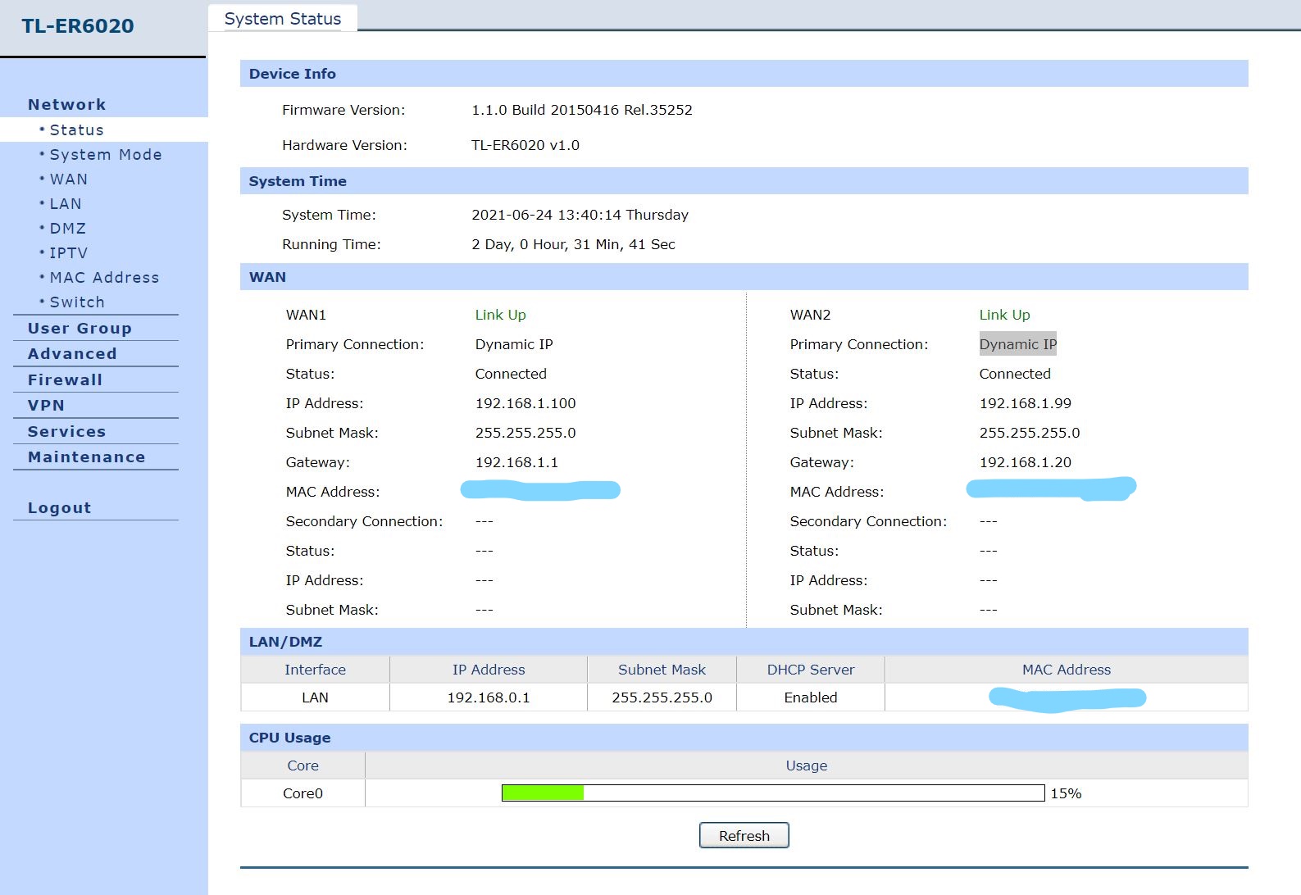The image size is (1301, 895).
Task: Expand the User Group section
Action: (x=80, y=329)
